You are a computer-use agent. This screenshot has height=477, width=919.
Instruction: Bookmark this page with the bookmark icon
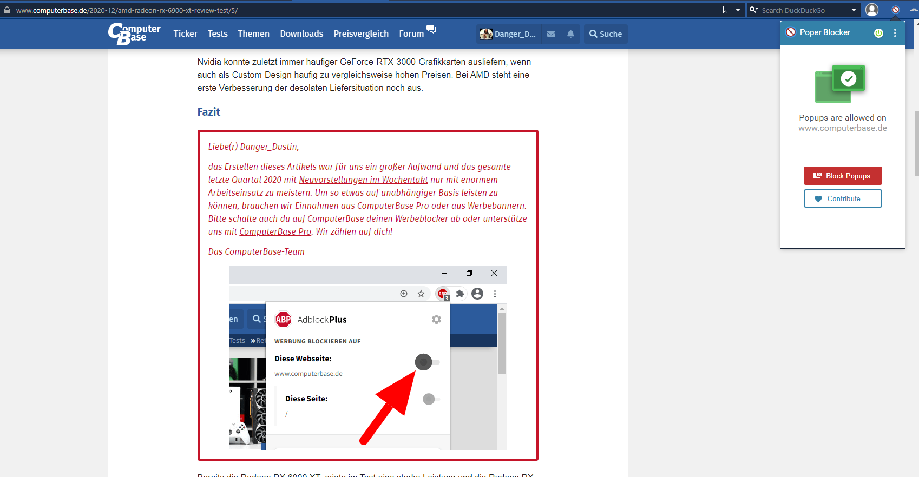[x=725, y=10]
